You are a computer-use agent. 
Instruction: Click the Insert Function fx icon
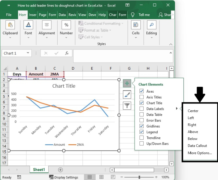(67, 53)
